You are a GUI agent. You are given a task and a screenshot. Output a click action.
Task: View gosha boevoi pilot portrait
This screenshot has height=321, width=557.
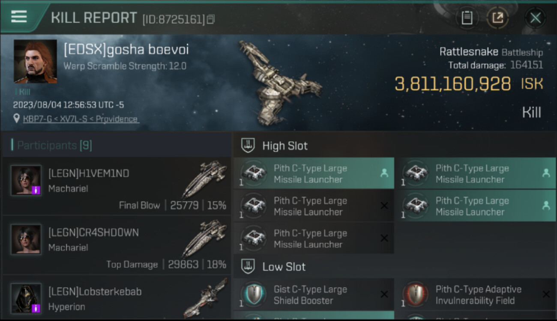point(35,61)
